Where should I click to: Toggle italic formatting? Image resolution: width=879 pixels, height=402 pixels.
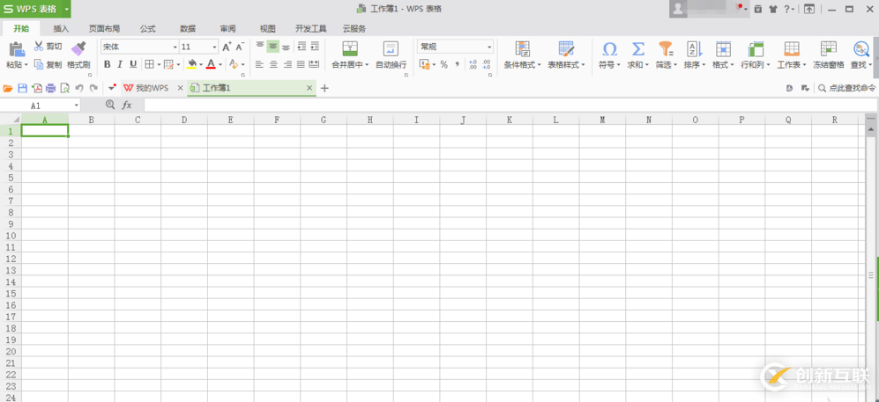pyautogui.click(x=121, y=64)
